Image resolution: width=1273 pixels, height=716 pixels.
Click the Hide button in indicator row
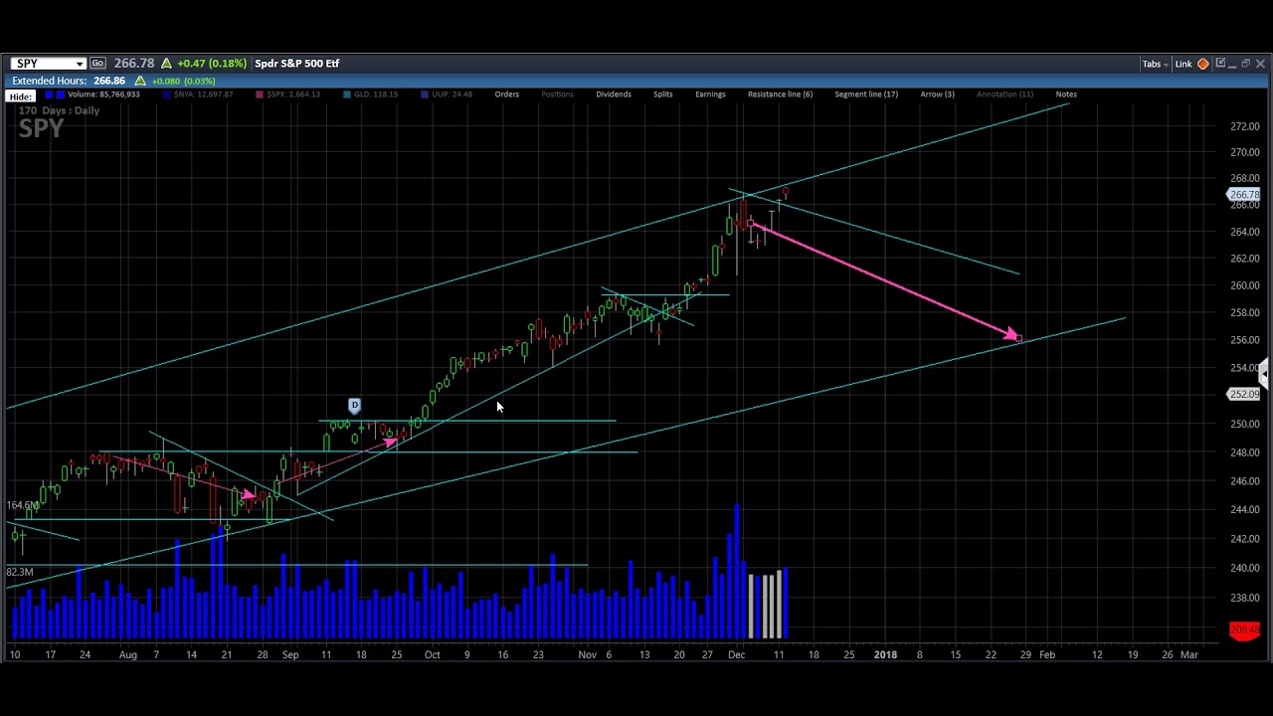(21, 96)
